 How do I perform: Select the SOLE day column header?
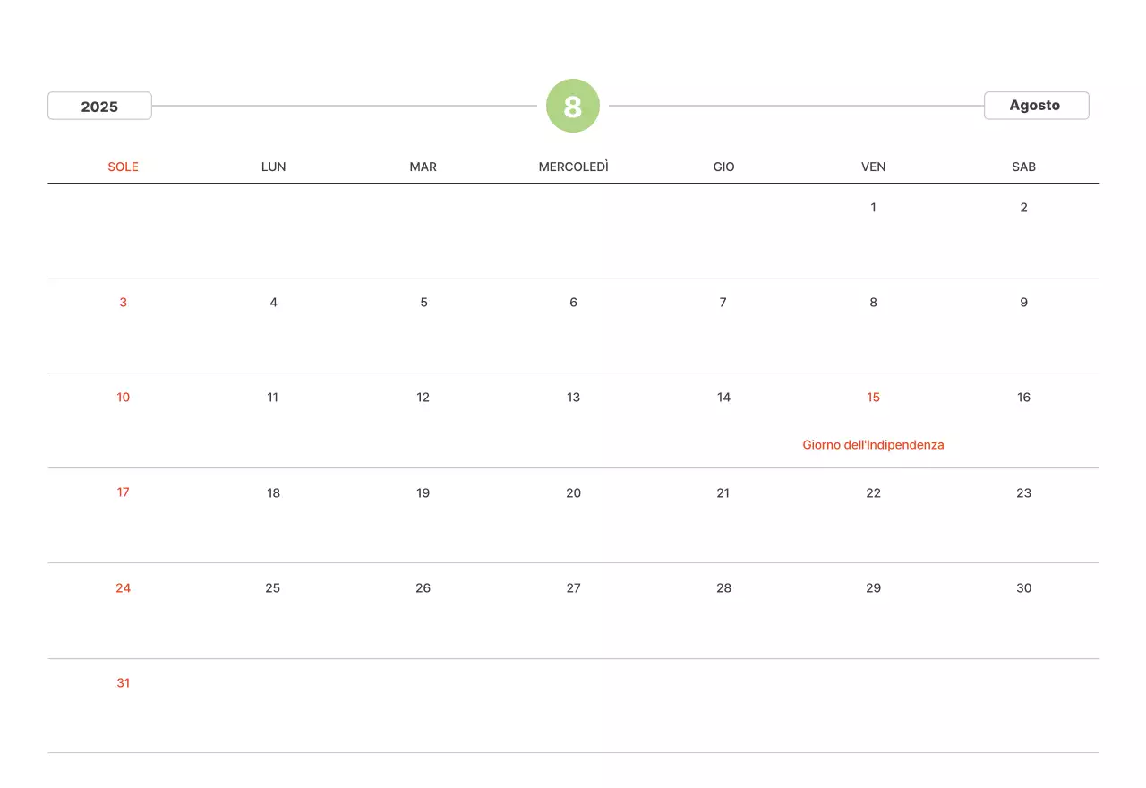[x=124, y=167]
